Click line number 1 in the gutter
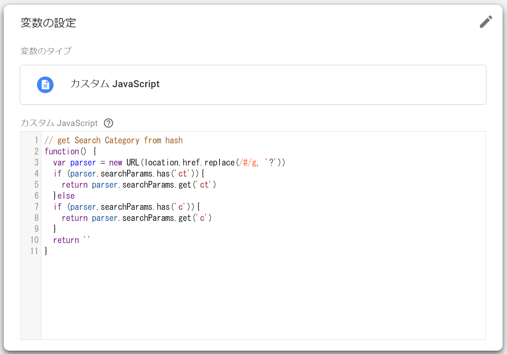This screenshot has width=507, height=354. click(x=36, y=140)
